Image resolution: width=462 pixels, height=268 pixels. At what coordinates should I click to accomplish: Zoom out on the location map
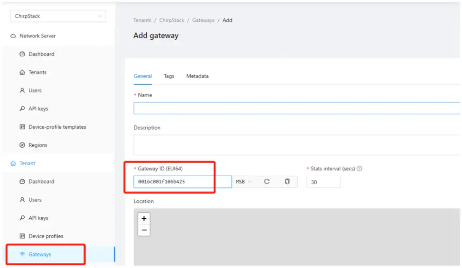coord(144,230)
